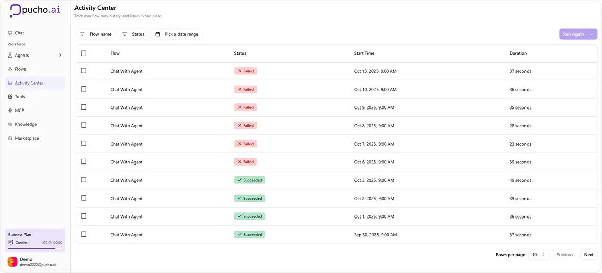This screenshot has height=273, width=602.
Task: Click the Flows nodes icon
Action: [10, 69]
